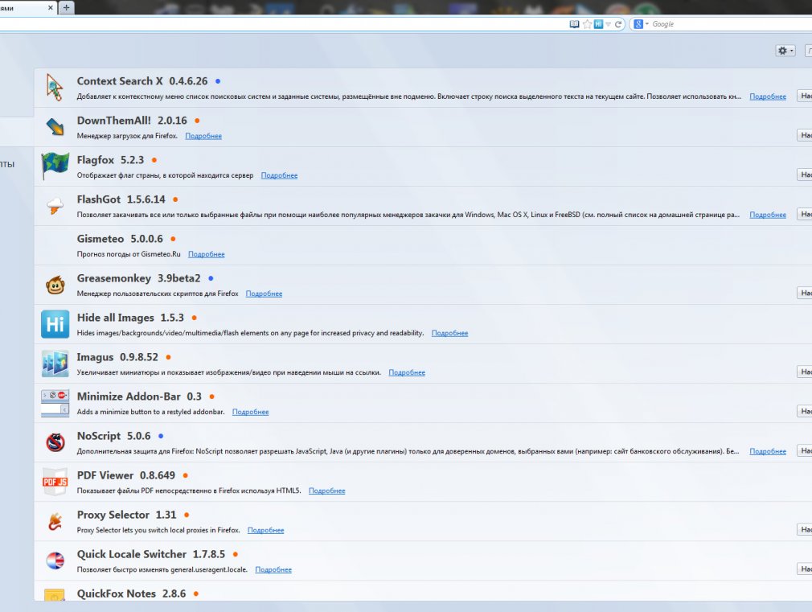This screenshot has width=812, height=612.
Task: Click the DownThemAll! 2.0.16 title
Action: pos(132,121)
